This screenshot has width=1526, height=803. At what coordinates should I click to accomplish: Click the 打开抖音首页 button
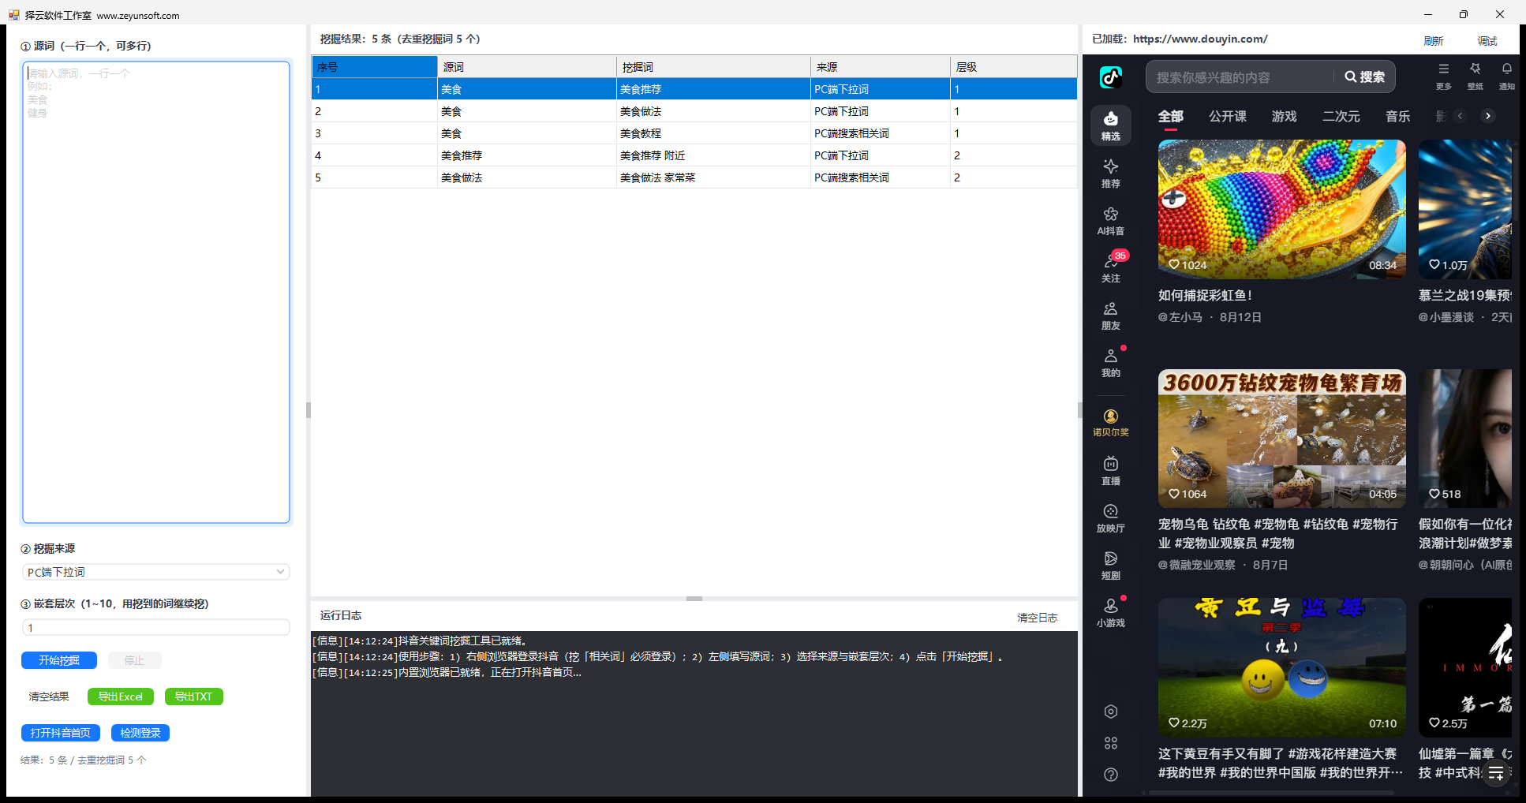click(x=61, y=733)
